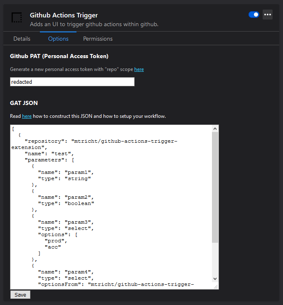Click the JSON textarea scrollbar thumb

coord(215,187)
